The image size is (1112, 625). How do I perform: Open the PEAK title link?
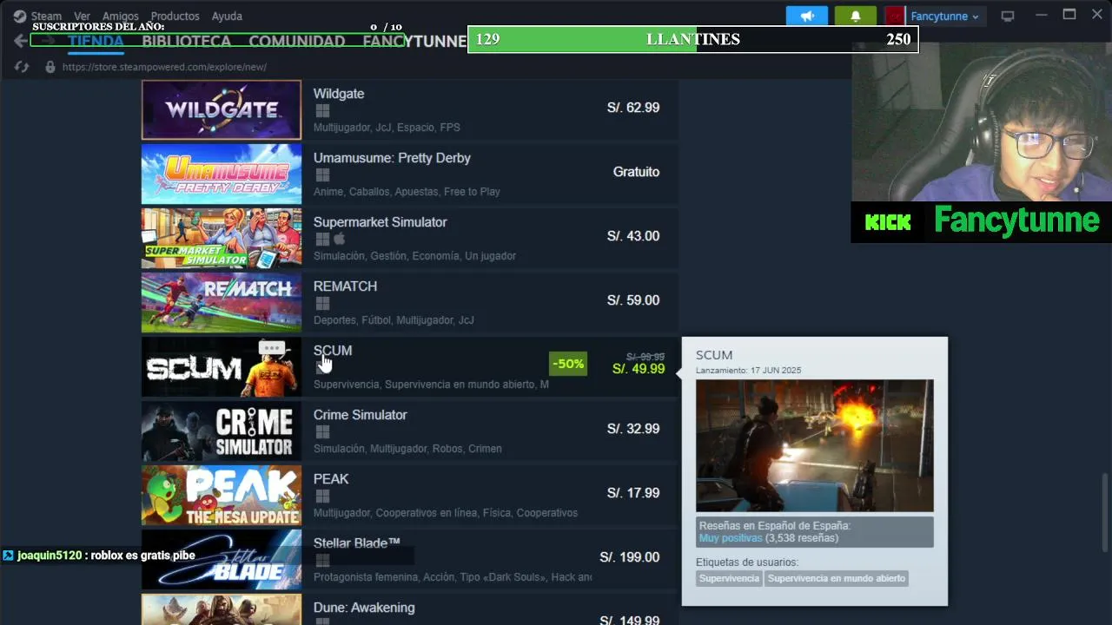coord(331,479)
